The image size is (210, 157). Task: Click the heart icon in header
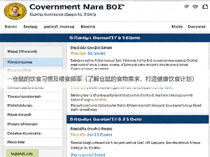coord(195,7)
